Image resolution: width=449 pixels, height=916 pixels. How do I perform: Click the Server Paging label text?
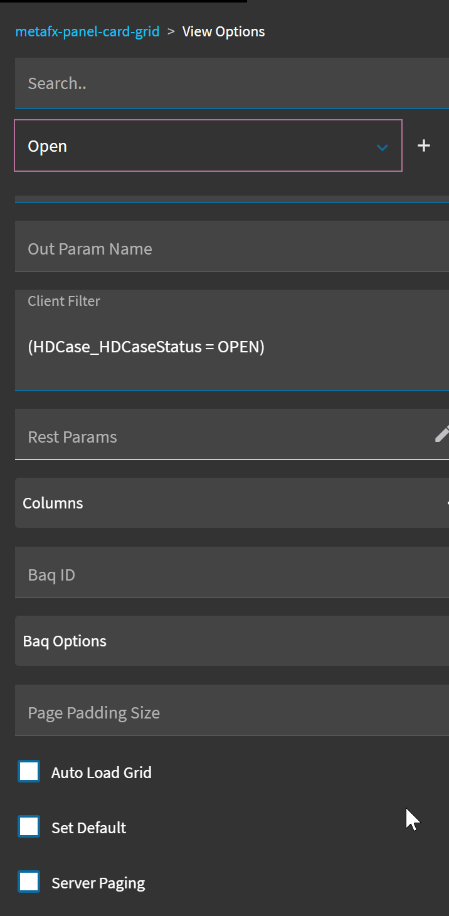(98, 883)
